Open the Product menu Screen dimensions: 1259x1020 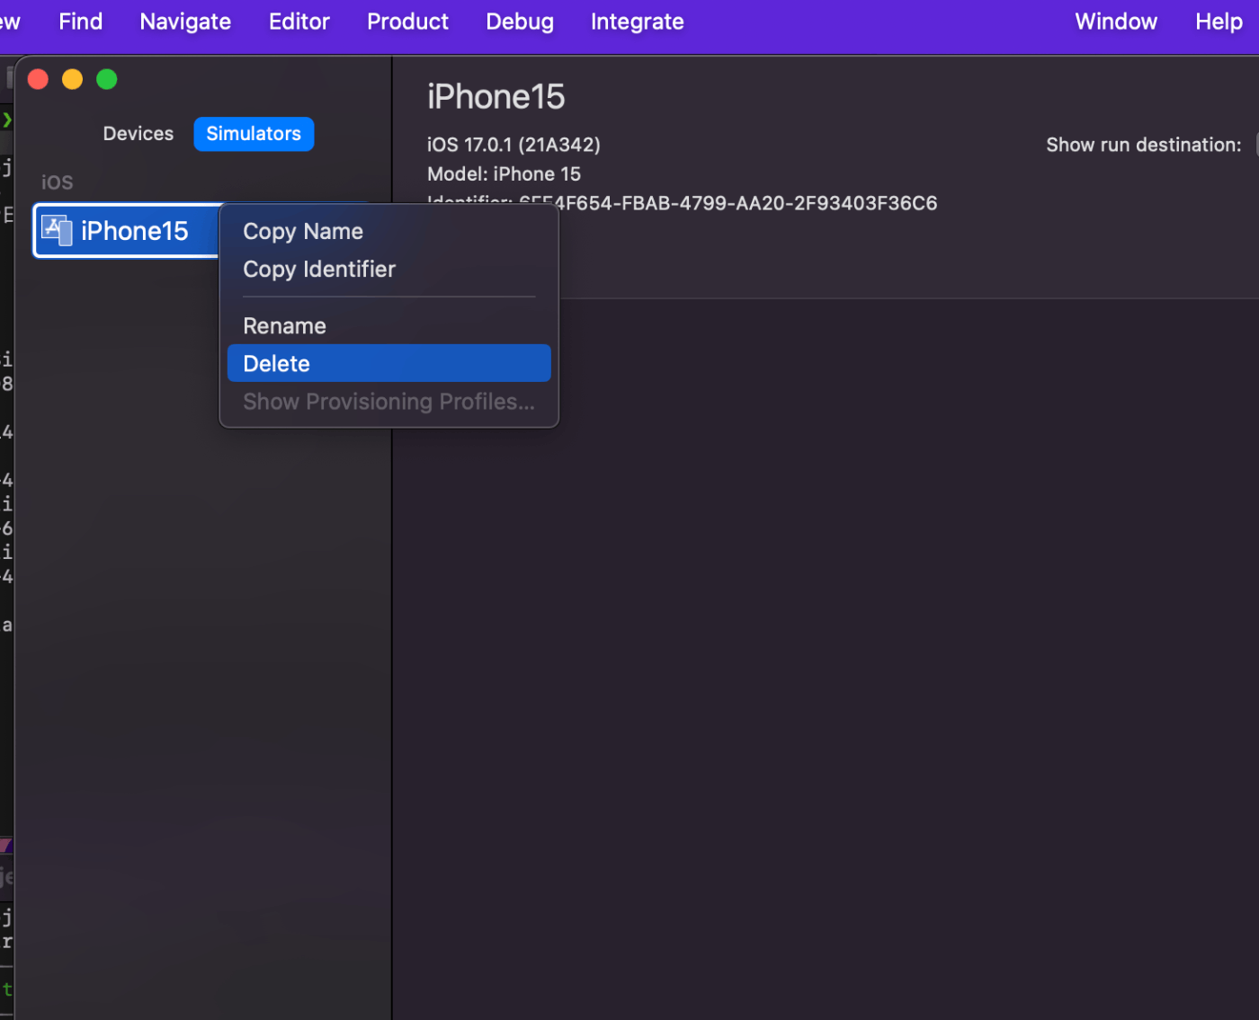(407, 22)
